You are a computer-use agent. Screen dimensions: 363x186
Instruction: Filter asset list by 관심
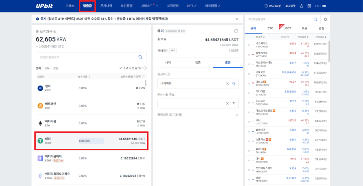tap(56, 68)
